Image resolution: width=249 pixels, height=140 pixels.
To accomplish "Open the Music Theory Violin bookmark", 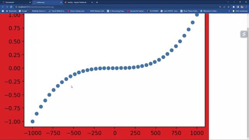I will [189, 11].
